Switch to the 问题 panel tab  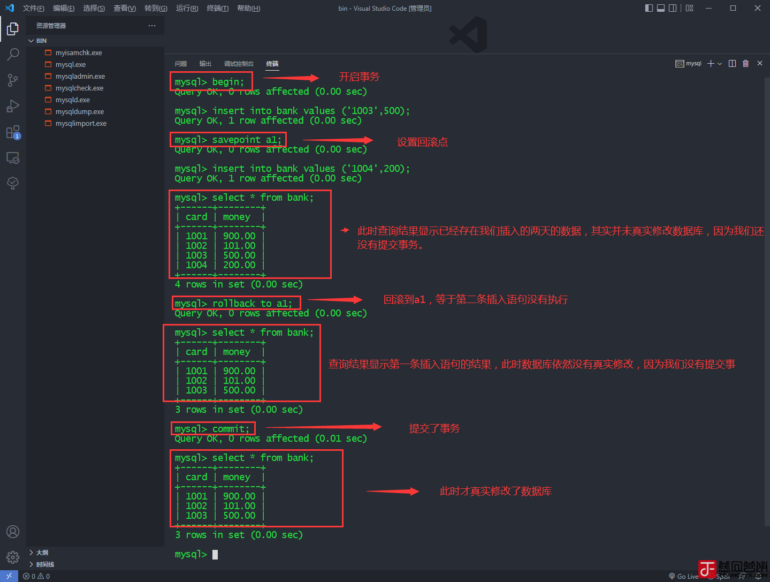pyautogui.click(x=181, y=64)
